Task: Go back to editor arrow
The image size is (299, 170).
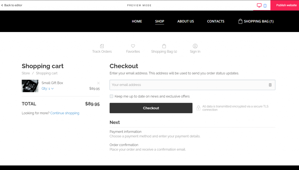Action: (2, 5)
